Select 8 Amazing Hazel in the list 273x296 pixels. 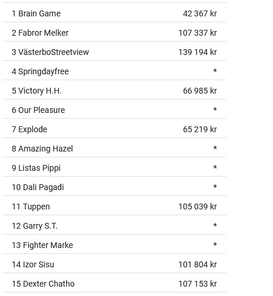click(114, 147)
